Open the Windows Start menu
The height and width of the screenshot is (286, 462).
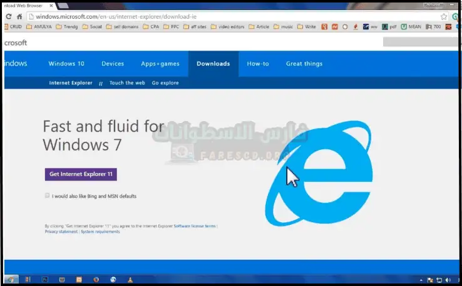tap(11, 280)
